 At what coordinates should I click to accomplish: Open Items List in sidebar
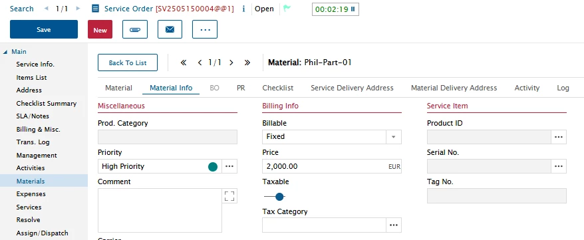point(32,77)
